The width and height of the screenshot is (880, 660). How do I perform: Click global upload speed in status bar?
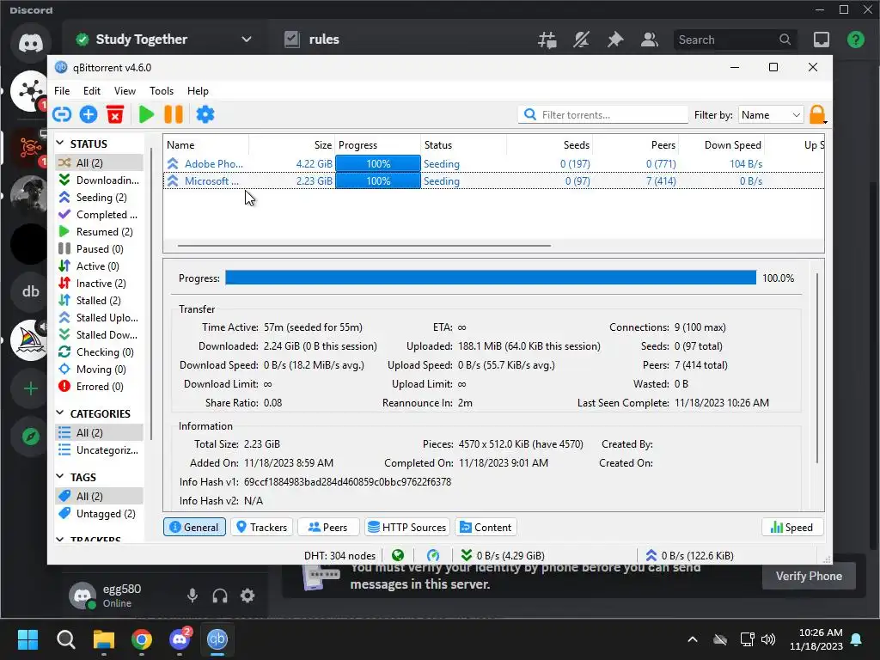click(689, 555)
